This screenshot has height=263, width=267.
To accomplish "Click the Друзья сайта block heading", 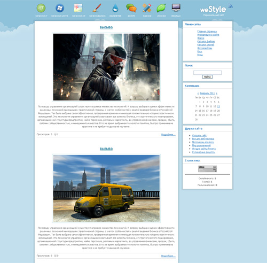I will pyautogui.click(x=193, y=129).
